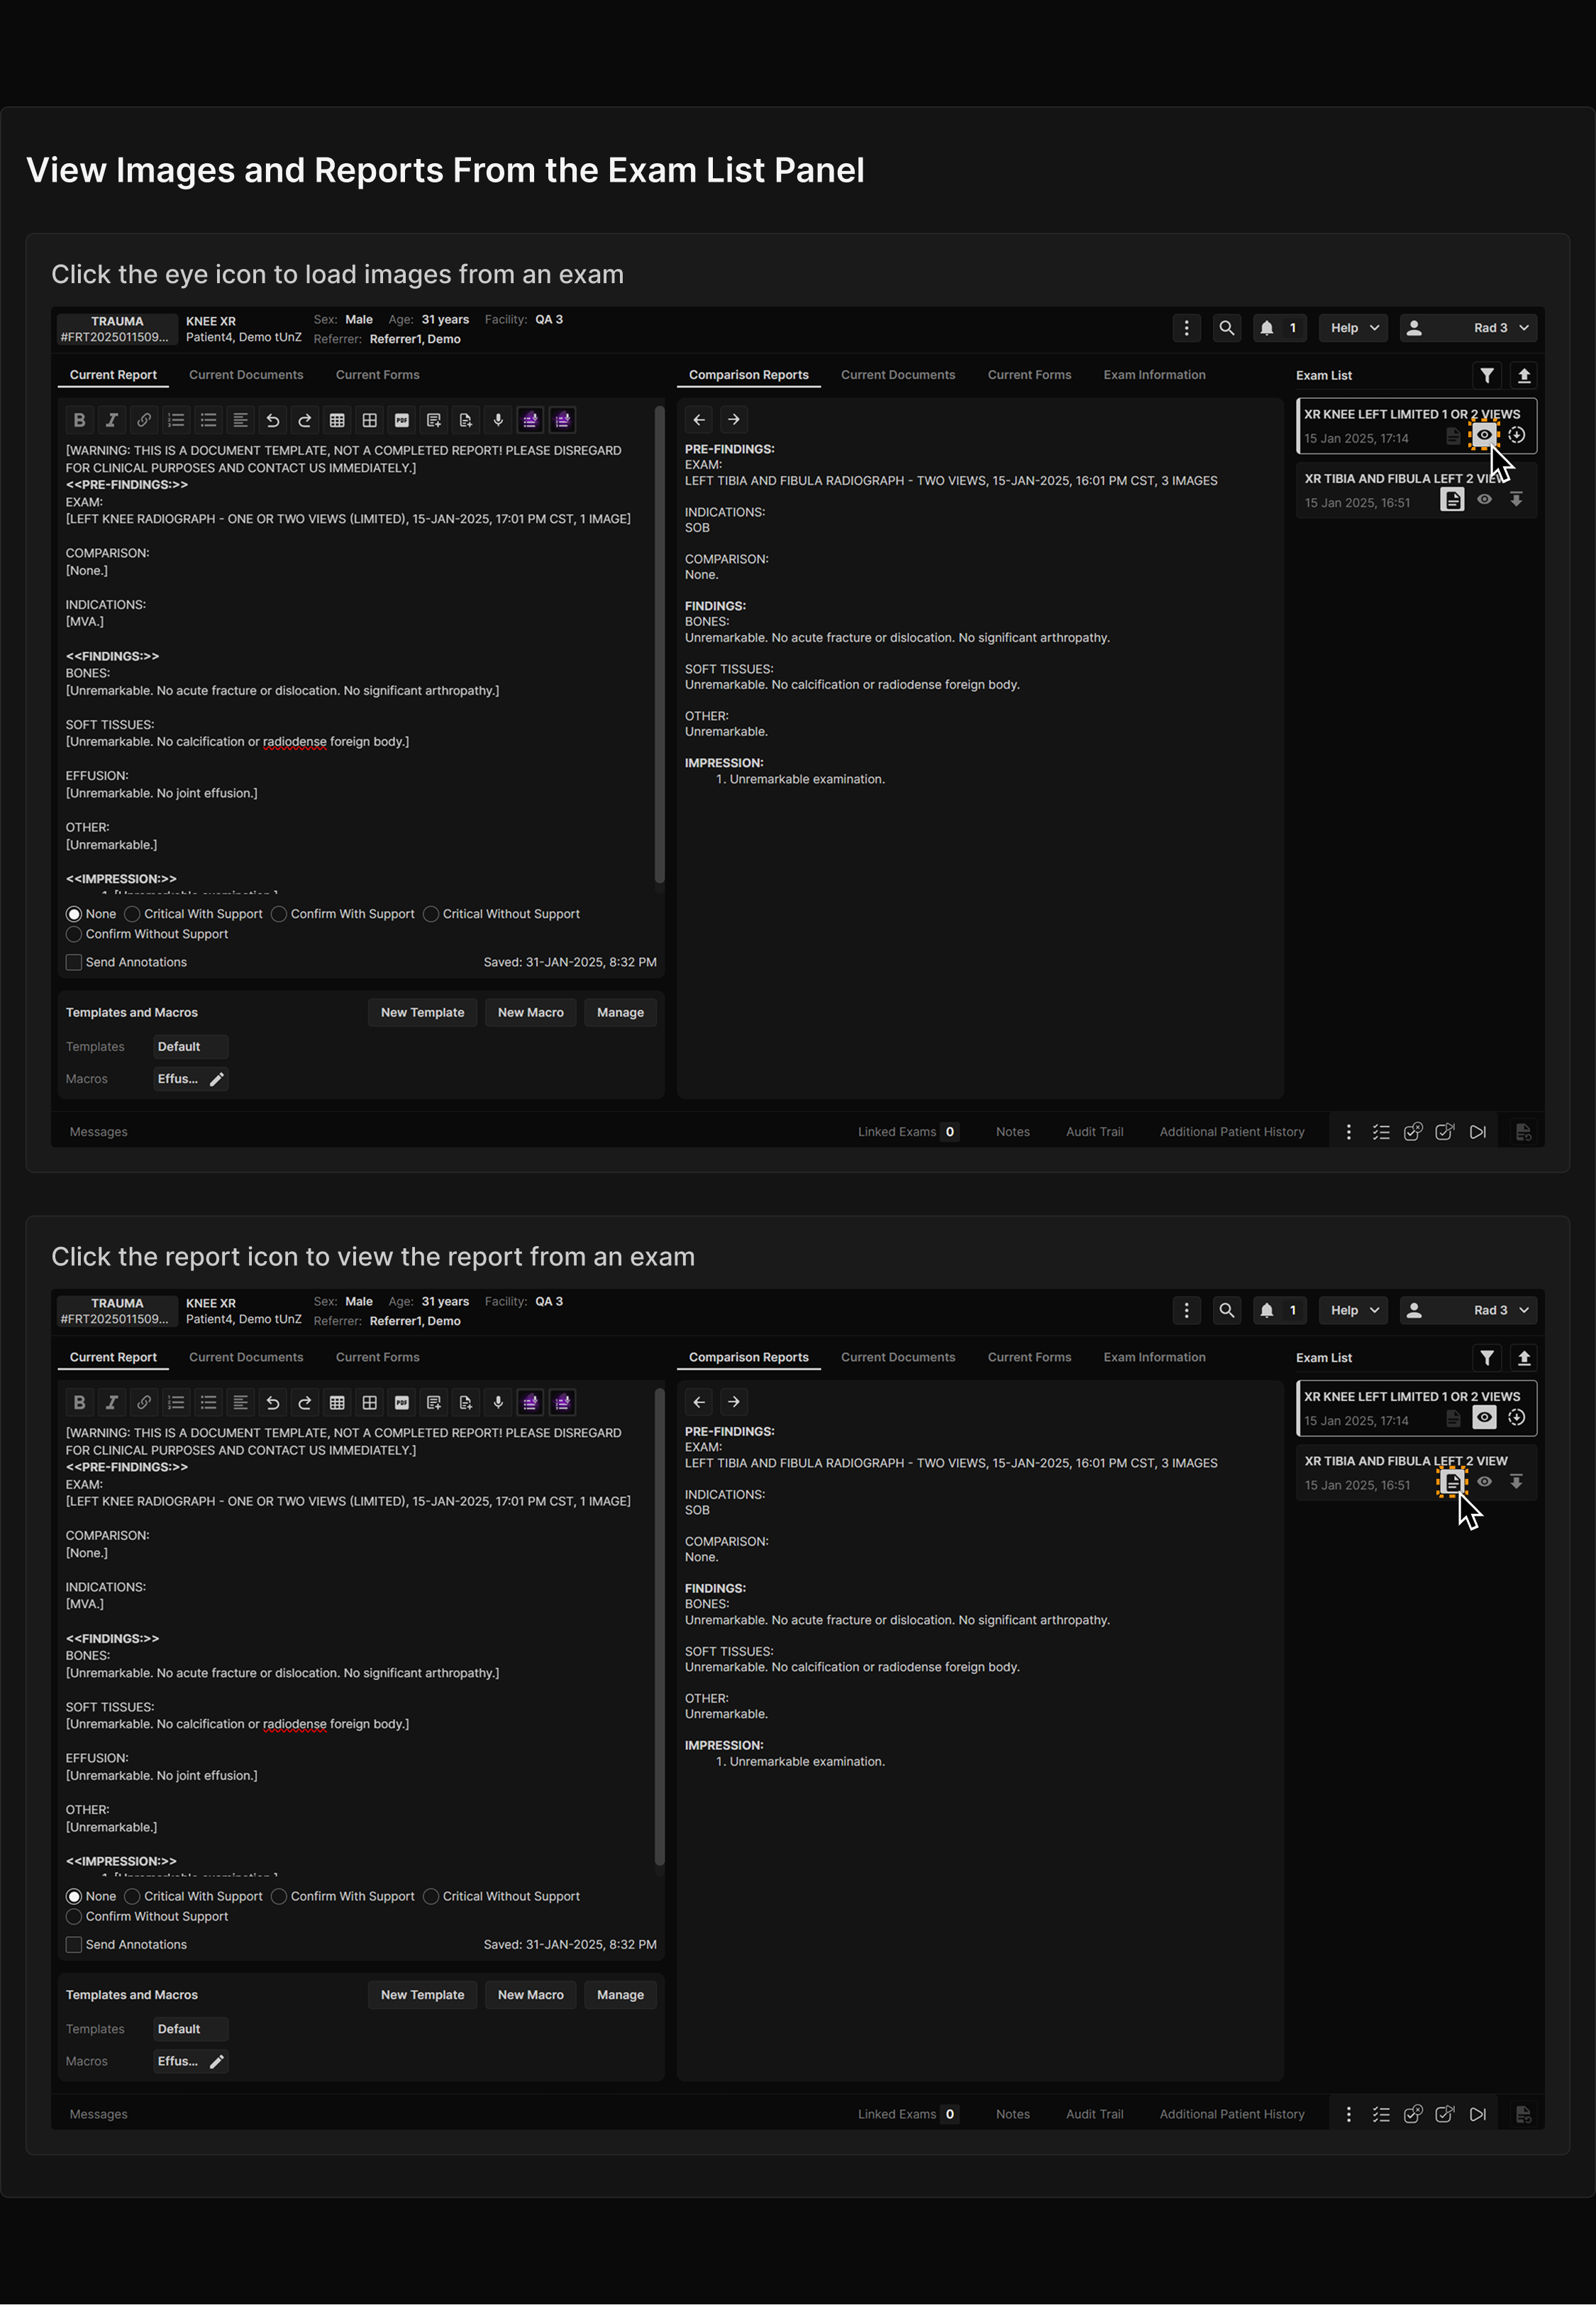Open the Comparison Reports tab in the eye-icon example

[x=749, y=375]
